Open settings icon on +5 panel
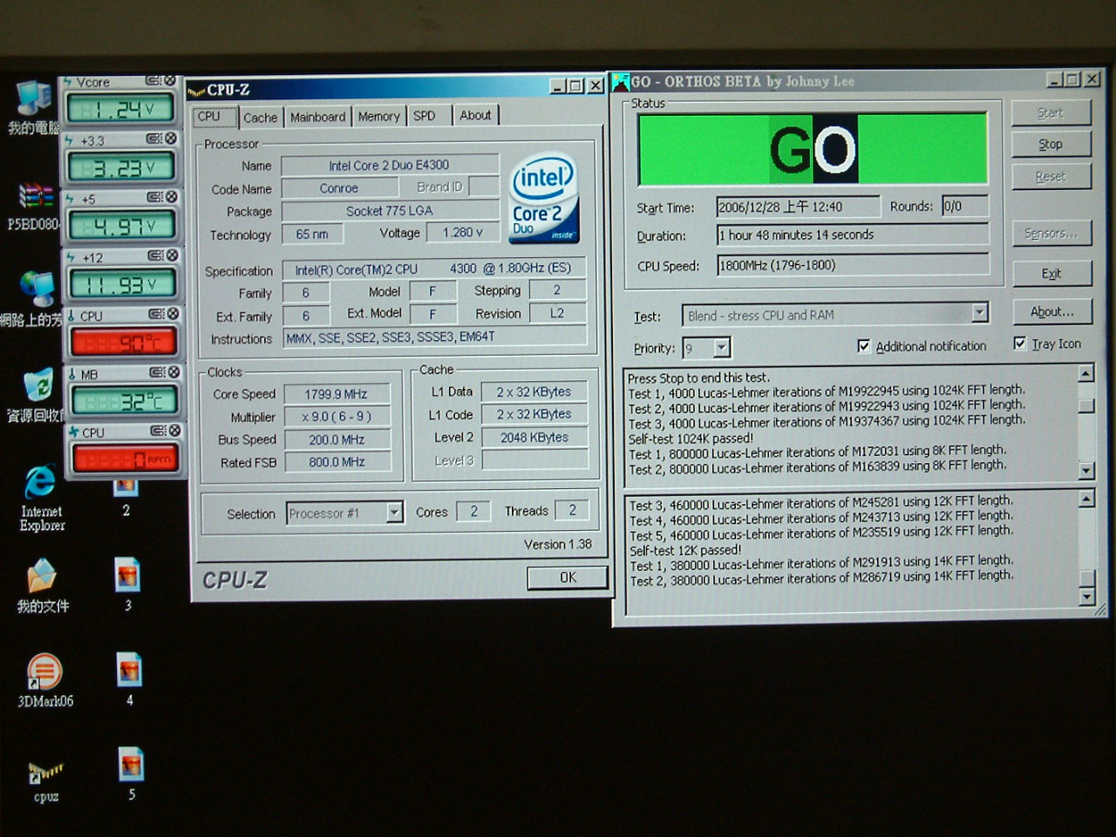 pos(155,197)
